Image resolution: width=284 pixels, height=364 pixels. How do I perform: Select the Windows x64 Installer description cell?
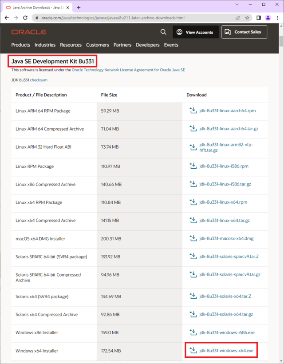pyautogui.click(x=54, y=351)
